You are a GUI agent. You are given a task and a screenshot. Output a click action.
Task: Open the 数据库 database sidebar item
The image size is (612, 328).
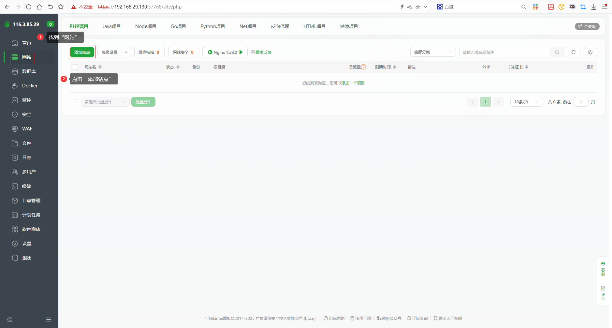[x=29, y=71]
